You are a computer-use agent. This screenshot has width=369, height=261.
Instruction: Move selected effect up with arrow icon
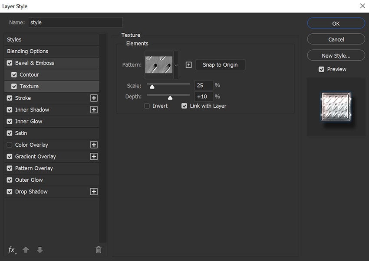pos(26,250)
